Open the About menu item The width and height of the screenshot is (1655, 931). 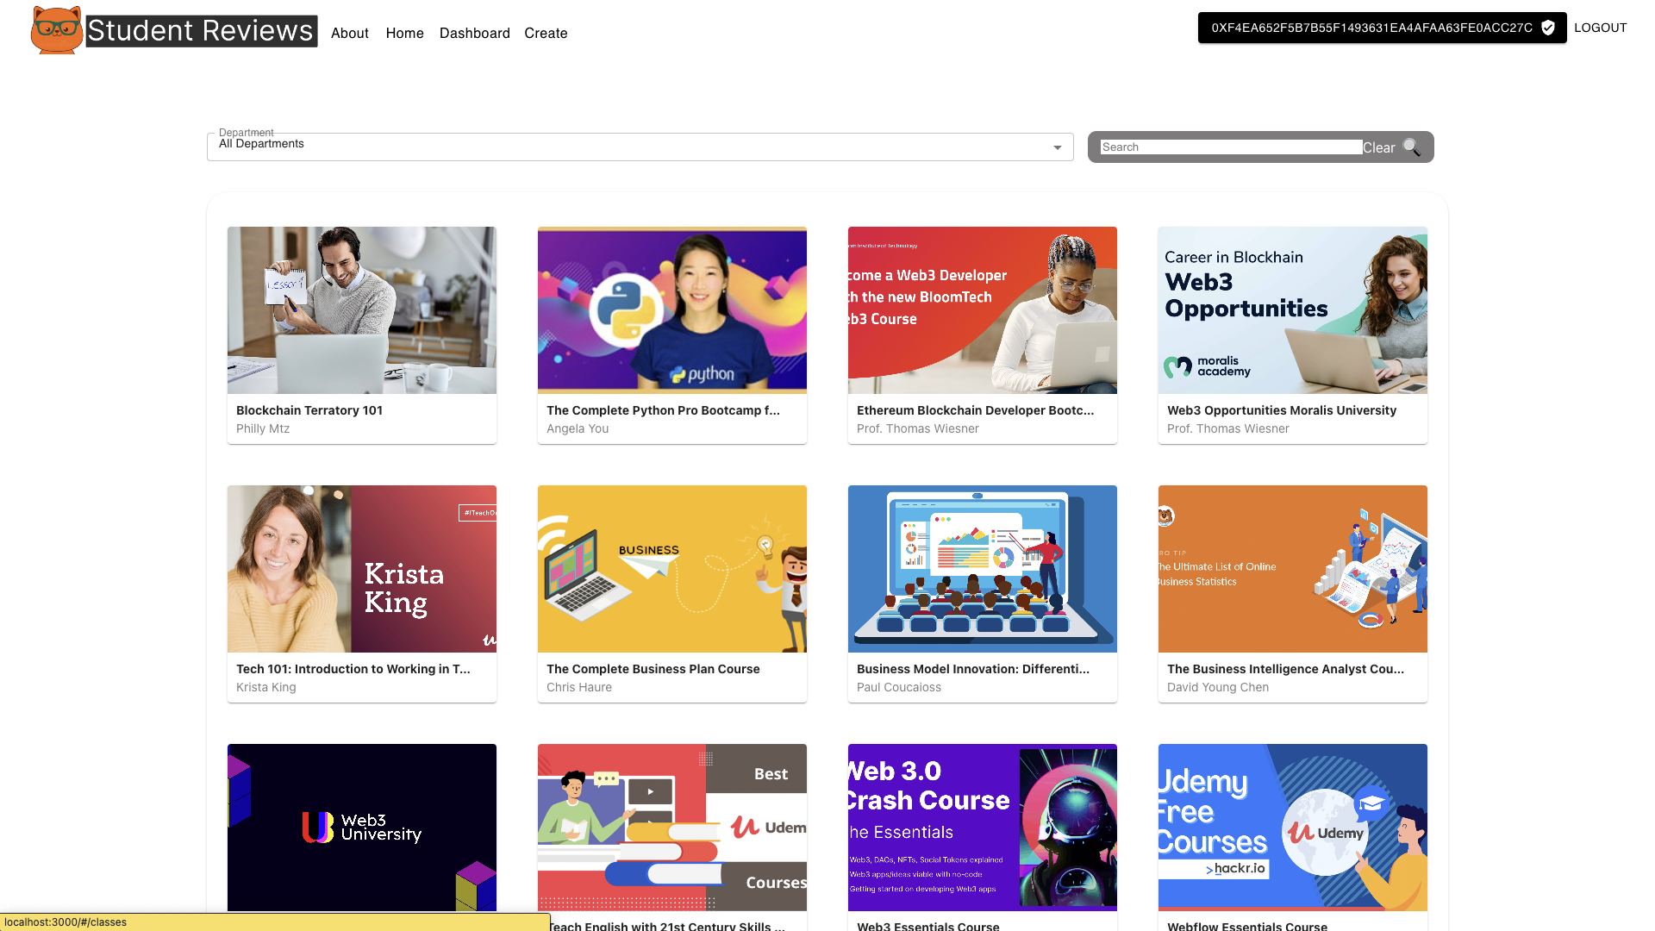pyautogui.click(x=349, y=33)
